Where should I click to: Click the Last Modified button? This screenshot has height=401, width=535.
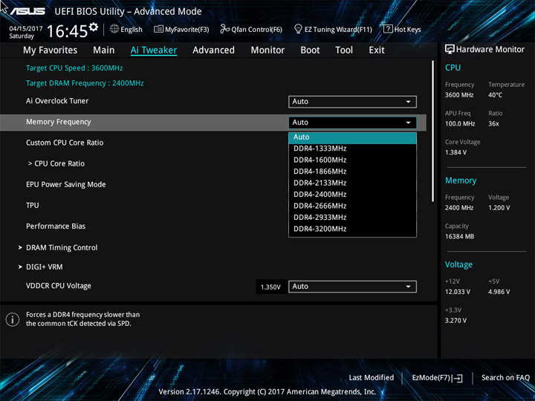point(372,378)
